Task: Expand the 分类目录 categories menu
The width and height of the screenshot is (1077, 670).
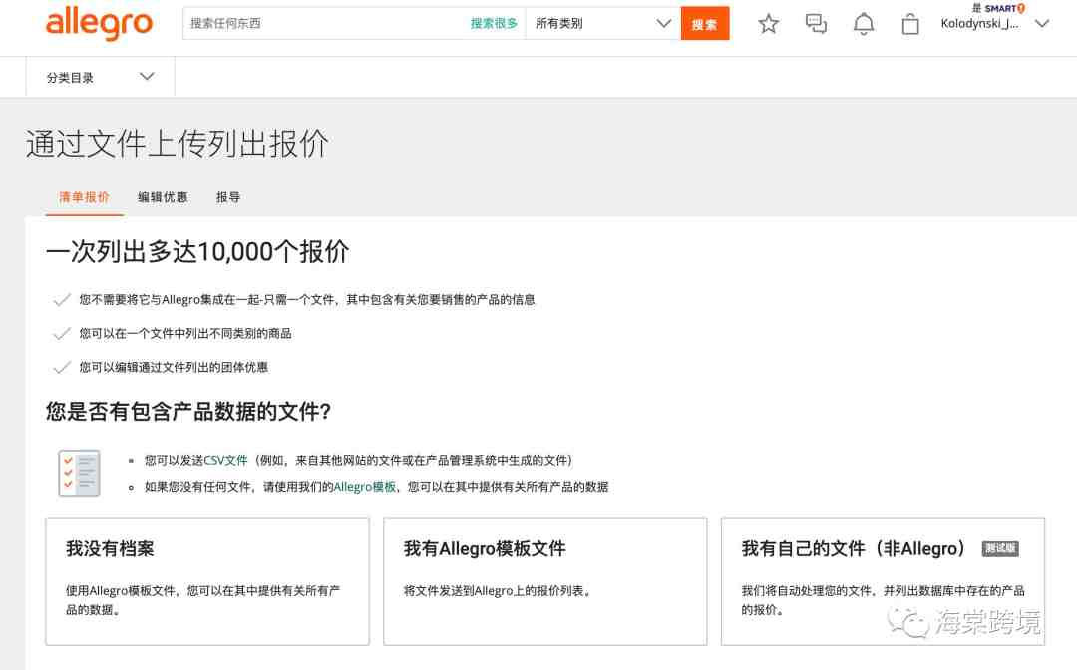Action: coord(100,77)
